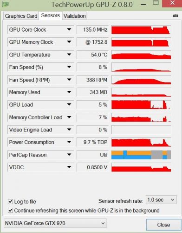This screenshot has height=233, width=182.
Task: Open the Sensor refresh rate combo box
Action: pyautogui.click(x=161, y=200)
